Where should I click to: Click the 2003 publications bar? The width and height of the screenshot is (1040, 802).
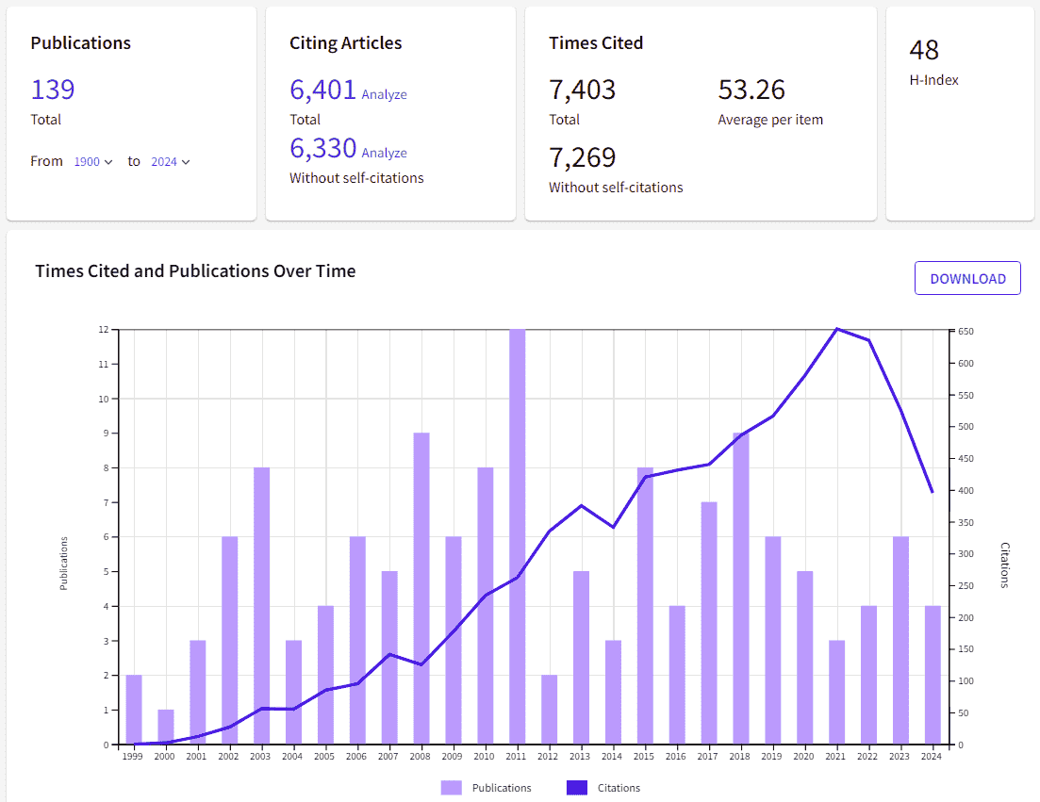pos(261,606)
